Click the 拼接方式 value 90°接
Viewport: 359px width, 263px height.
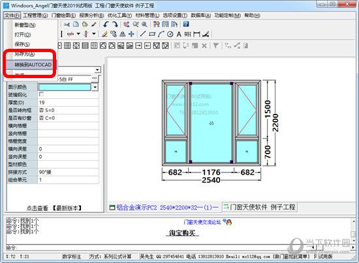(x=69, y=172)
